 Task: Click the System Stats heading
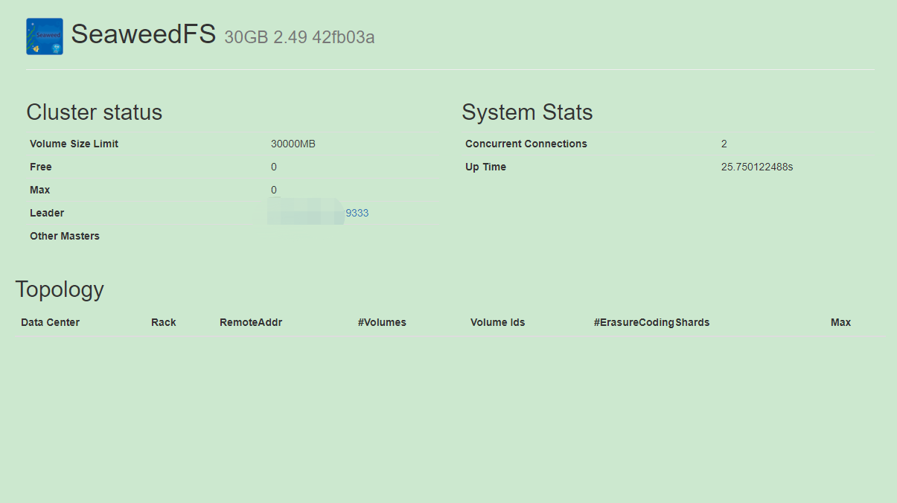[527, 112]
